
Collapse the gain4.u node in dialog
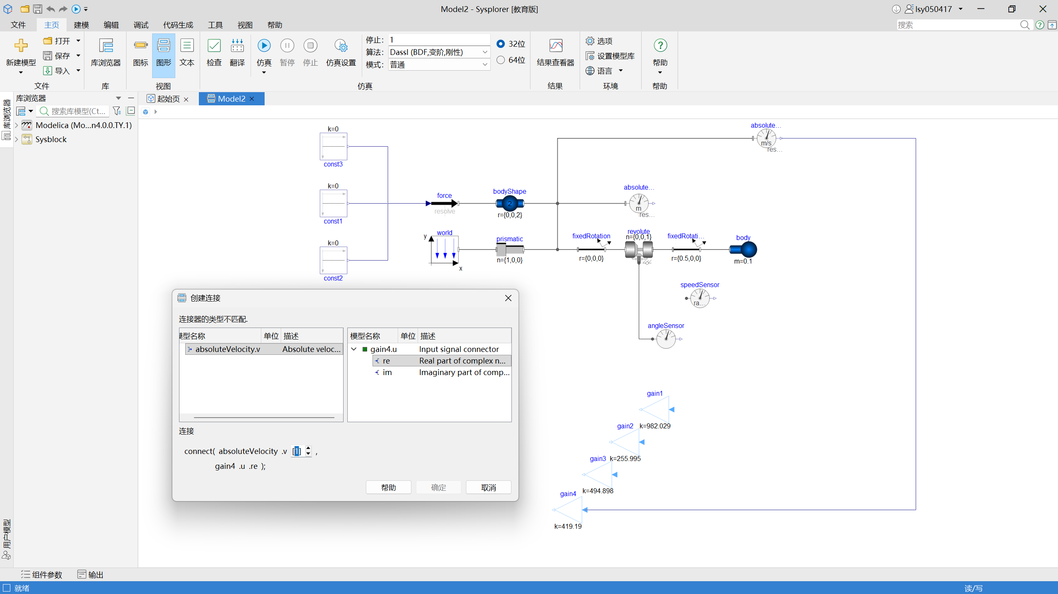pyautogui.click(x=354, y=349)
